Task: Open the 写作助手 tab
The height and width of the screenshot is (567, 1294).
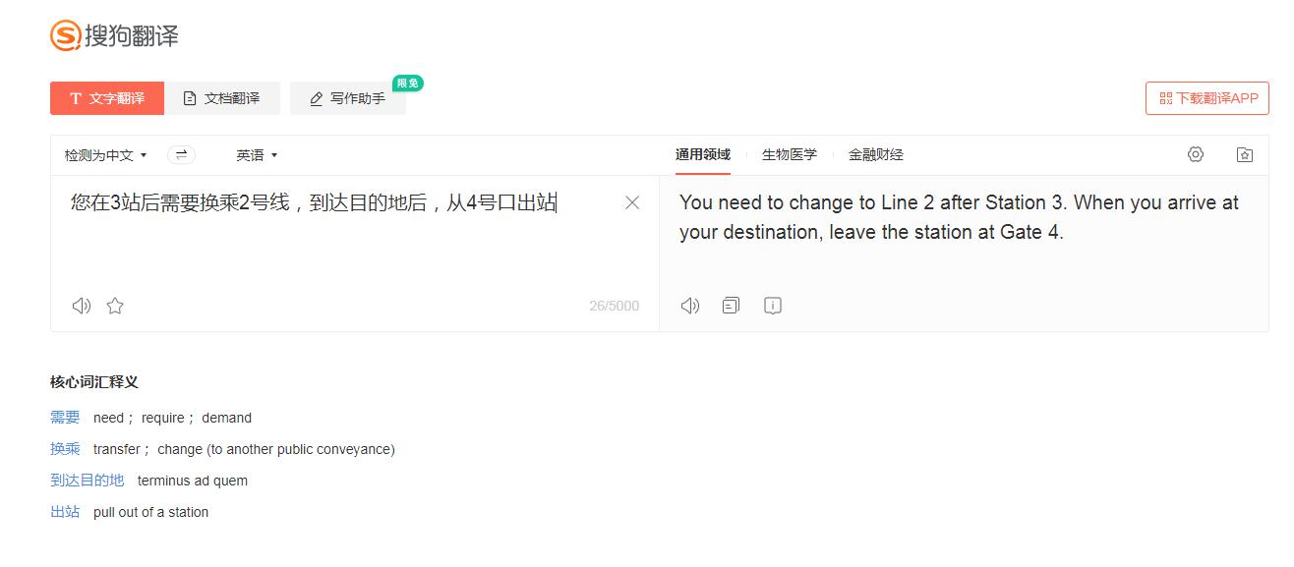Action: tap(347, 98)
